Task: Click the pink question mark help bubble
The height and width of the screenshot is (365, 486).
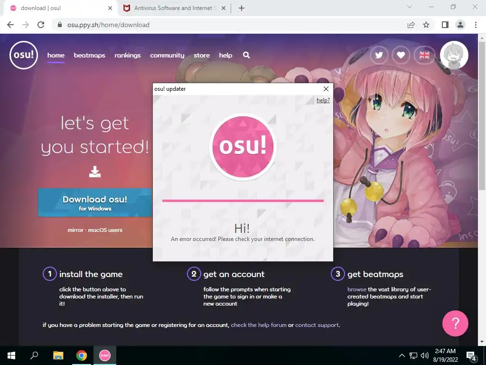Action: point(455,323)
